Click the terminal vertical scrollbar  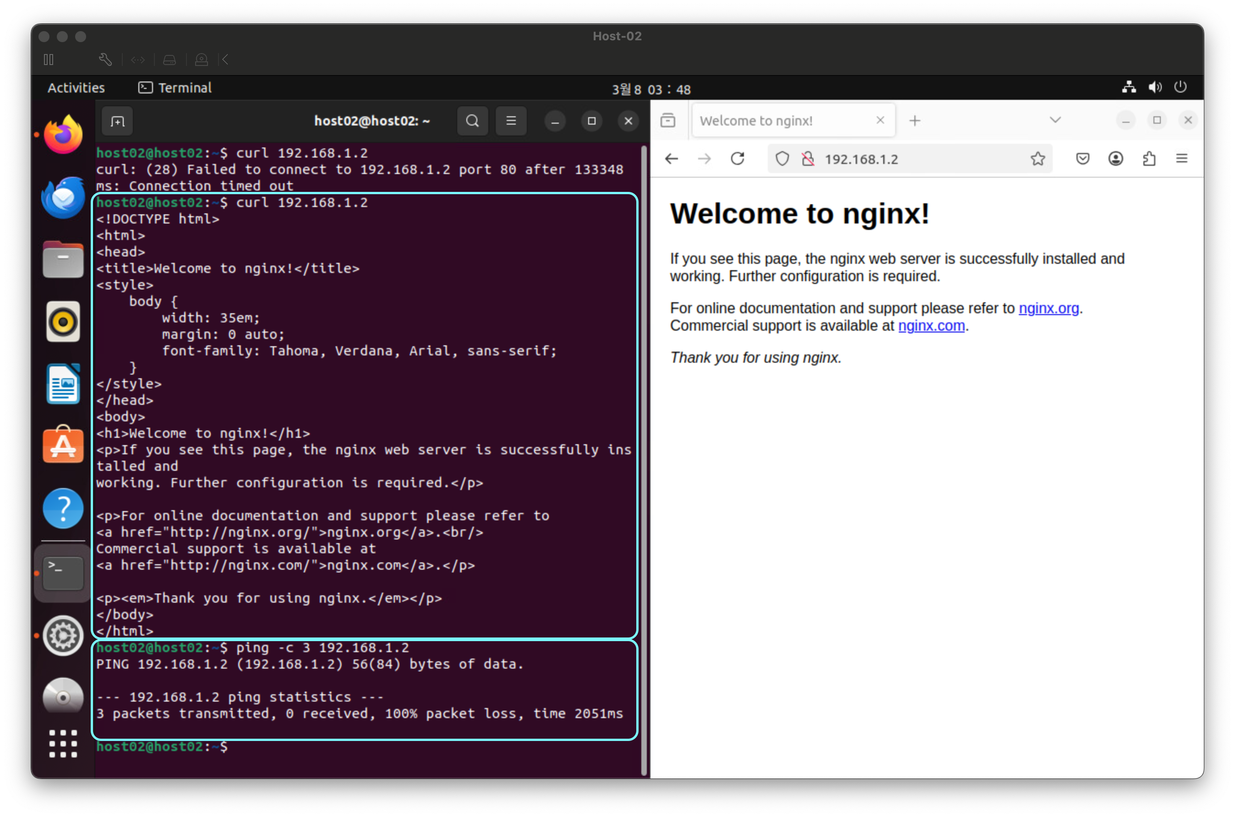coord(644,458)
